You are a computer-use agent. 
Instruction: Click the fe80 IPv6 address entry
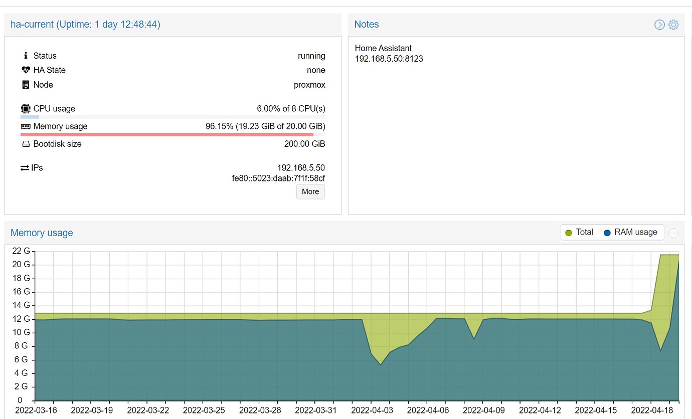tap(279, 178)
